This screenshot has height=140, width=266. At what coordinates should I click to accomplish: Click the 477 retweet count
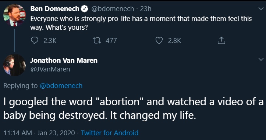point(111,41)
